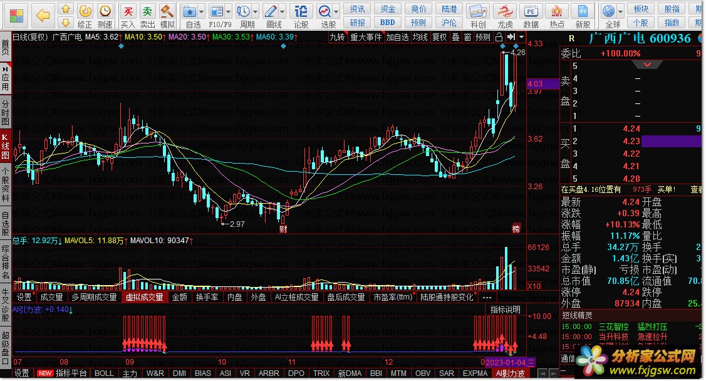This screenshot has width=706, height=381.
Task: Click the colorful home grid icon
Action: click(17, 15)
